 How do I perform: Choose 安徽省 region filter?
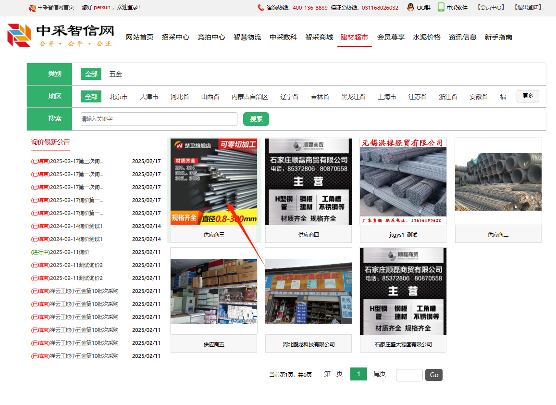pyautogui.click(x=478, y=97)
